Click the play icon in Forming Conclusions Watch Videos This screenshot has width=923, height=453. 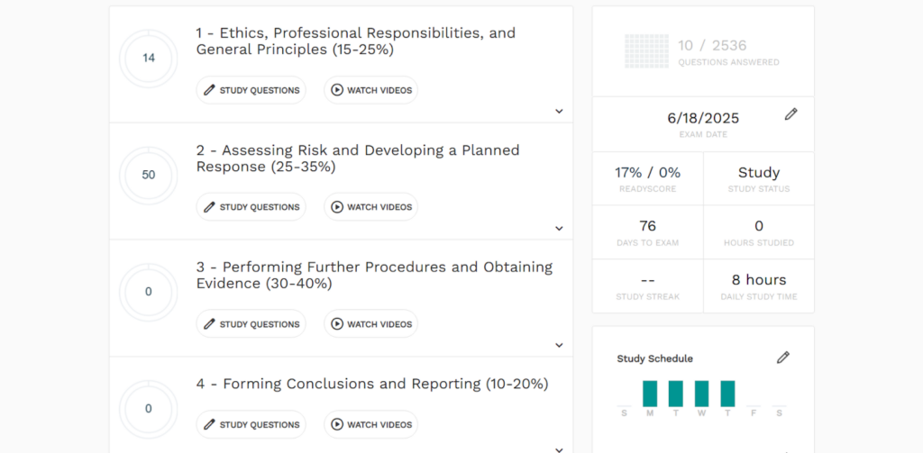tap(337, 425)
